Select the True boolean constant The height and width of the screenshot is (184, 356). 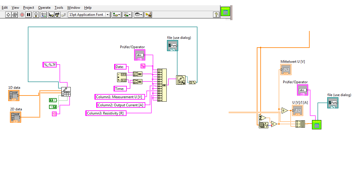[53, 100]
